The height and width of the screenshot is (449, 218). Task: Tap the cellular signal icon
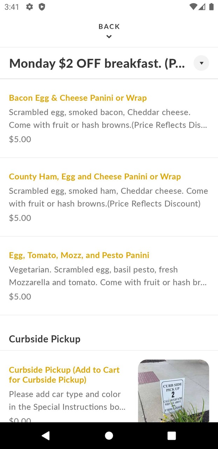202,7
